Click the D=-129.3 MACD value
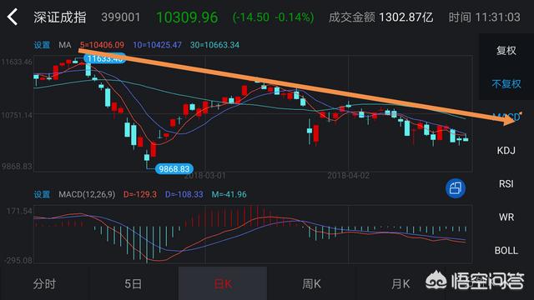The width and height of the screenshot is (534, 300). 140,194
